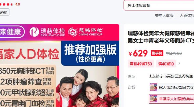The width and height of the screenshot is (194, 107).
Task: Click the 瑞慈体检 logo icon in banner
Action: pos(34,32)
